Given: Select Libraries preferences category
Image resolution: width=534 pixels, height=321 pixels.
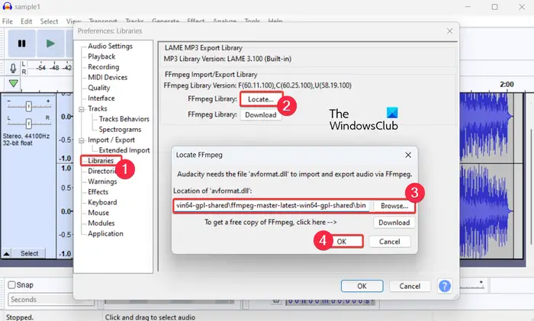Looking at the screenshot, I should tap(101, 161).
